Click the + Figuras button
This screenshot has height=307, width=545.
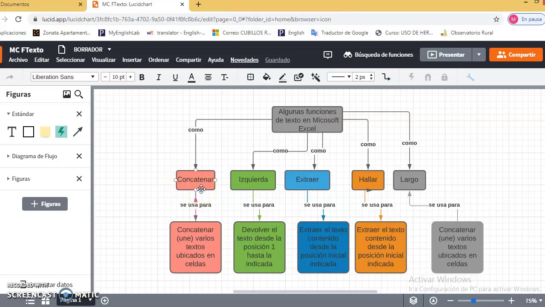point(45,204)
